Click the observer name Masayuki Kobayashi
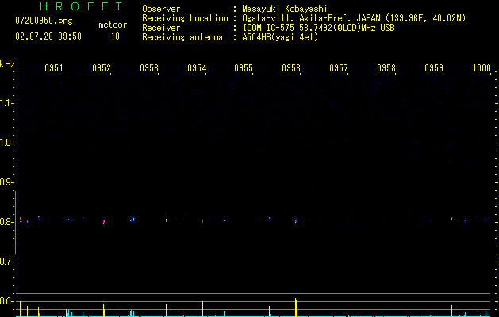Viewport: 499px width, 317px height. 285,9
